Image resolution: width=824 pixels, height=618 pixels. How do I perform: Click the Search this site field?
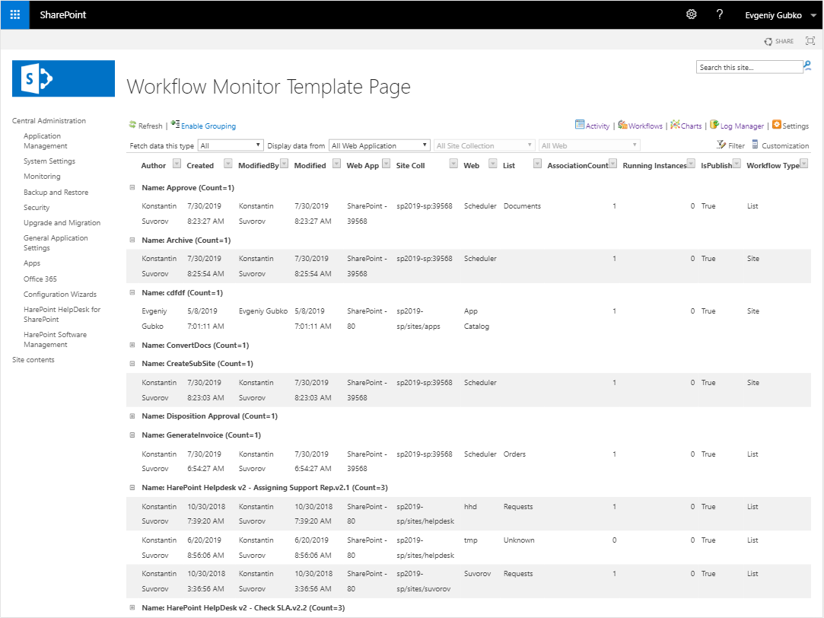tap(748, 67)
